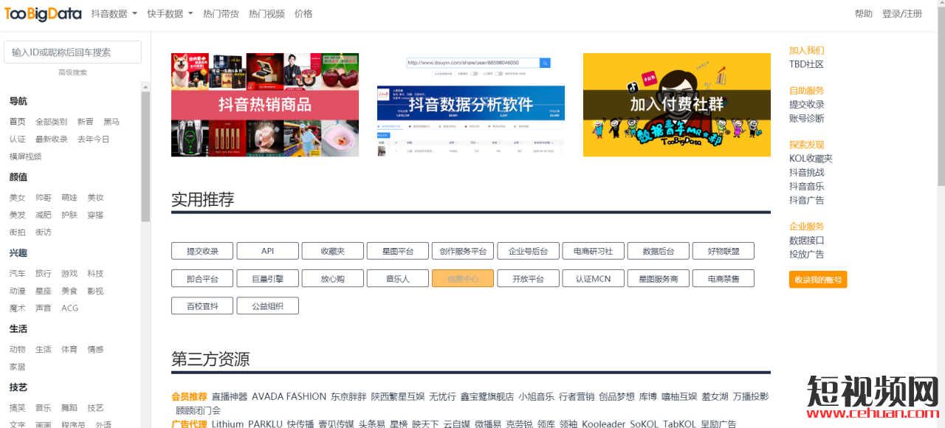Open 数据接口 under 企业服务
Screen dimensions: 945x428
(x=807, y=241)
